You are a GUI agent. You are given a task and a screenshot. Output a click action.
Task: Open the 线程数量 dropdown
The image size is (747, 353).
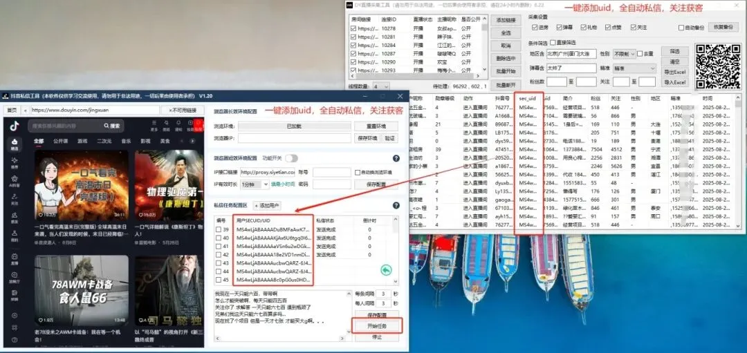click(x=381, y=86)
